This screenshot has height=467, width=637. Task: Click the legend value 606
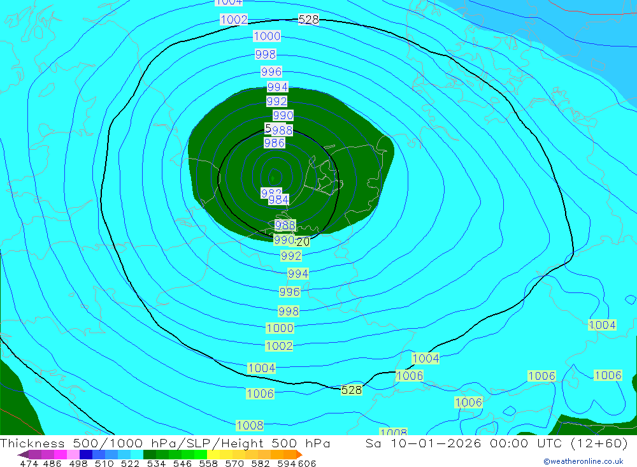[307, 463]
